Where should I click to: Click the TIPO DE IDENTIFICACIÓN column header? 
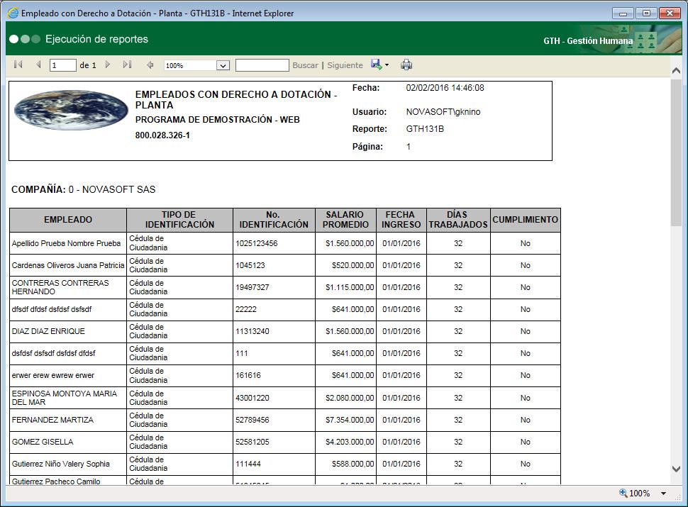coord(179,220)
